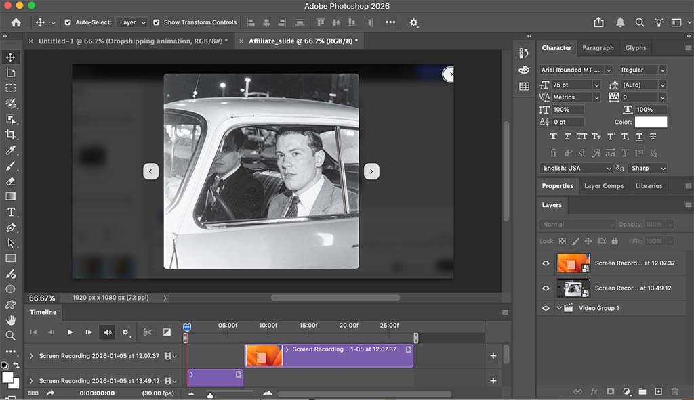This screenshot has width=694, height=400.
Task: Click the text Color swatch
Action: tap(651, 122)
